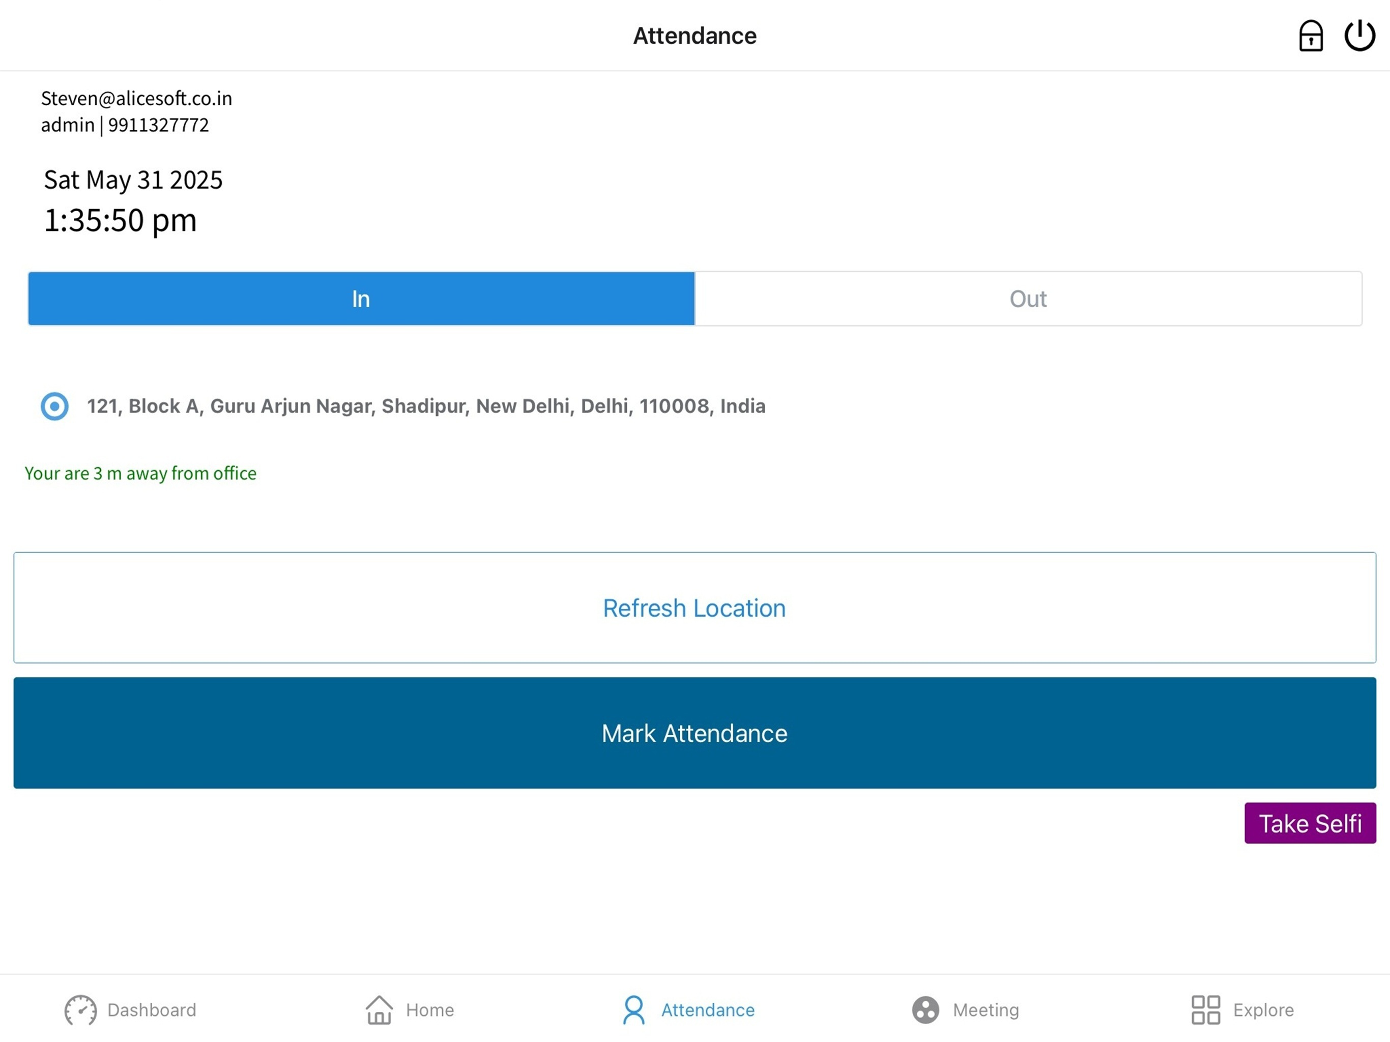Switch to the Attendance tab label
1390x1042 pixels.
pyautogui.click(x=708, y=1010)
